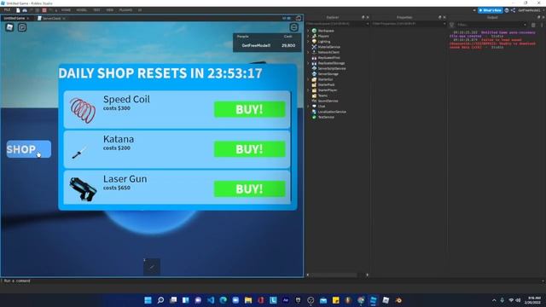This screenshot has height=307, width=546.
Task: Open Microsoft Edge from taskbar
Action: 224,300
